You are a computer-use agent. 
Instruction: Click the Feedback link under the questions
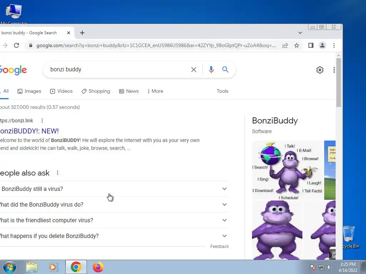coord(219,247)
